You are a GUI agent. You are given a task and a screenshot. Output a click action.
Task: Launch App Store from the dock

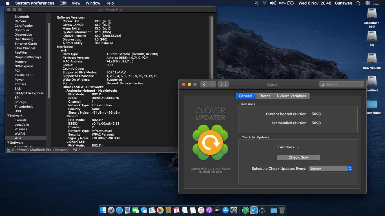click(225, 210)
